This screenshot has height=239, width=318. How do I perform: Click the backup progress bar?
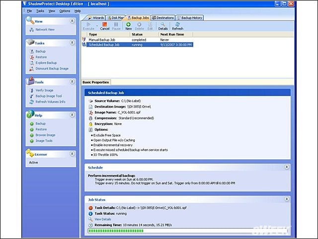click(188, 231)
